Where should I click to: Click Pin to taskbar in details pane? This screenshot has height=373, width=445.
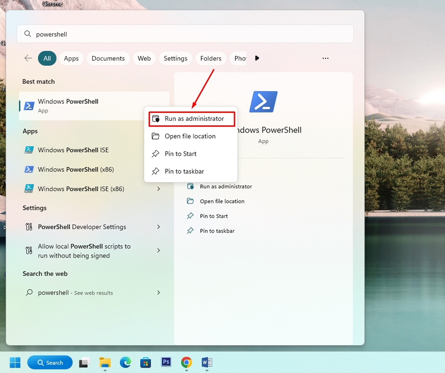(217, 231)
